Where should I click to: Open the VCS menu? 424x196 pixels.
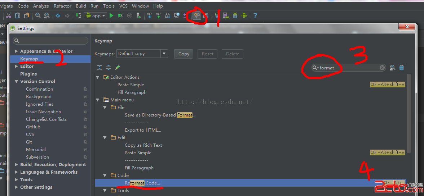click(124, 6)
